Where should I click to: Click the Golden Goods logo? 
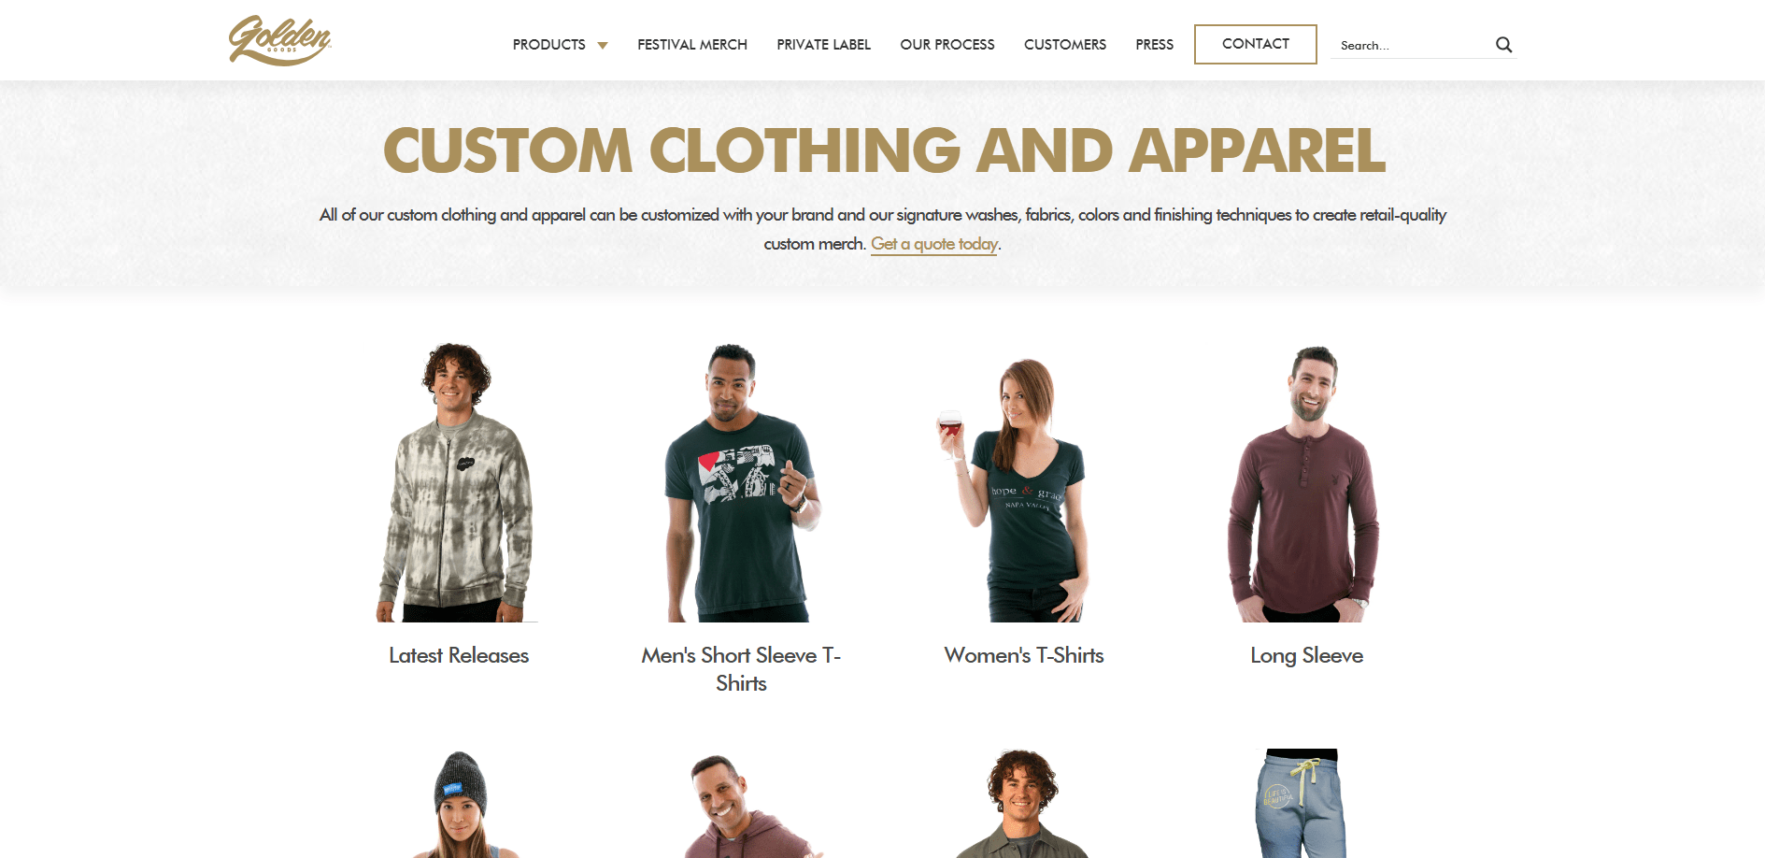click(280, 40)
